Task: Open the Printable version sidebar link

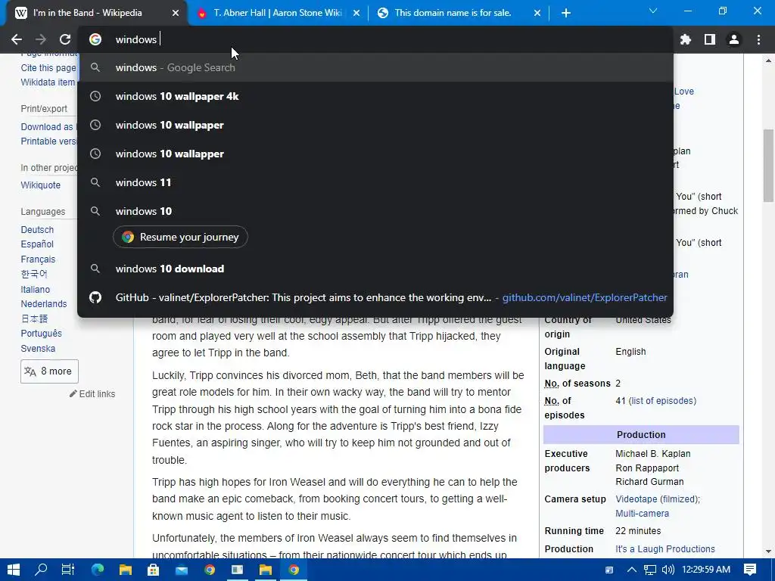Action: pyautogui.click(x=48, y=141)
